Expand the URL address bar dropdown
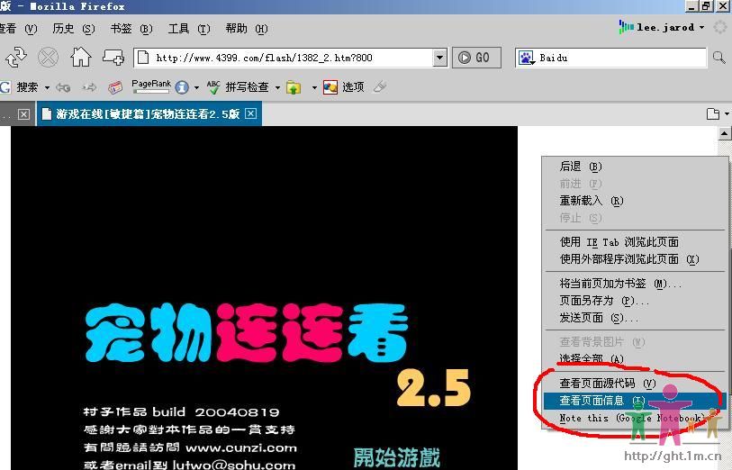Image resolution: width=732 pixels, height=470 pixels. tap(439, 58)
